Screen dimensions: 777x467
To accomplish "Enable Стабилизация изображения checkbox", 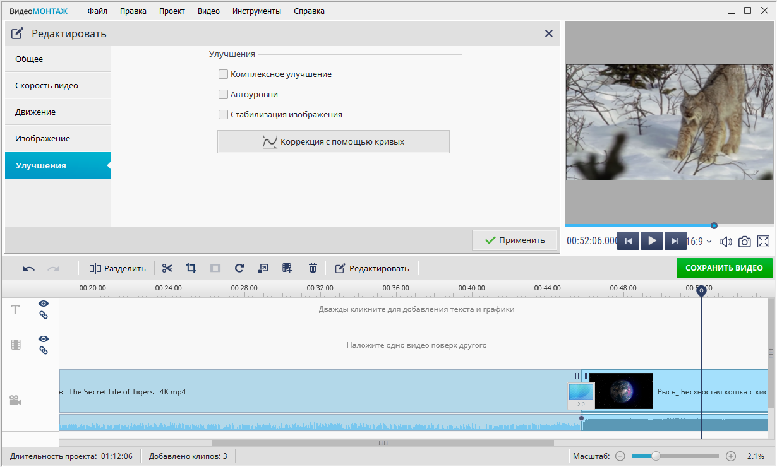I will click(x=223, y=115).
